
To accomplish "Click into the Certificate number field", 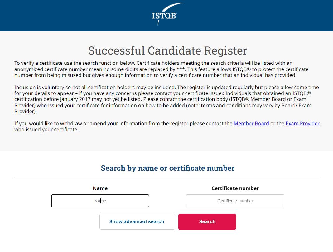I will pyautogui.click(x=235, y=201).
